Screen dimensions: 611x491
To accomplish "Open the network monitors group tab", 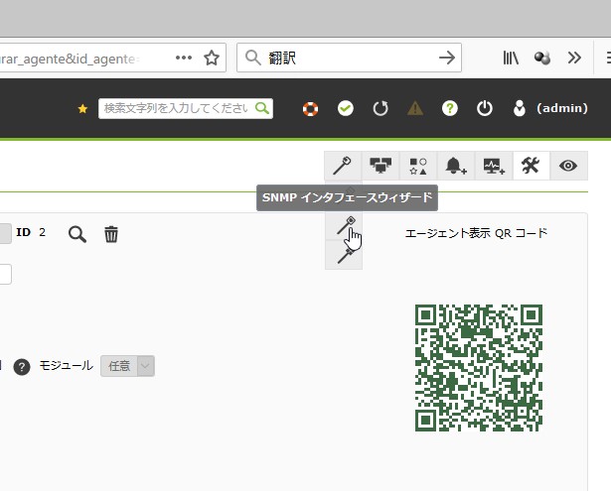I will click(381, 166).
